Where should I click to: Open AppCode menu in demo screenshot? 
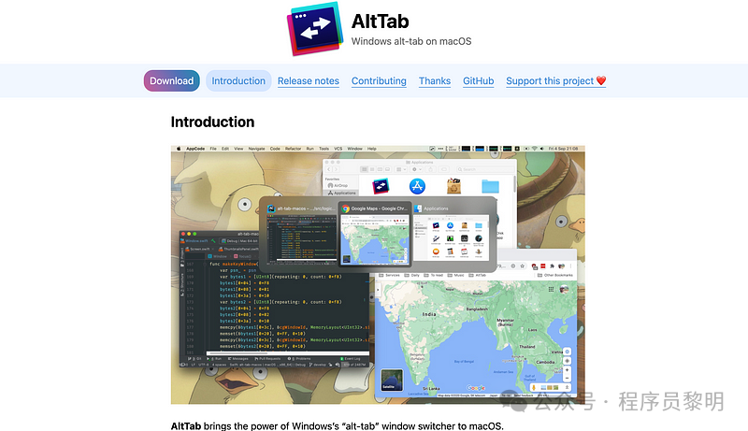[x=195, y=149]
